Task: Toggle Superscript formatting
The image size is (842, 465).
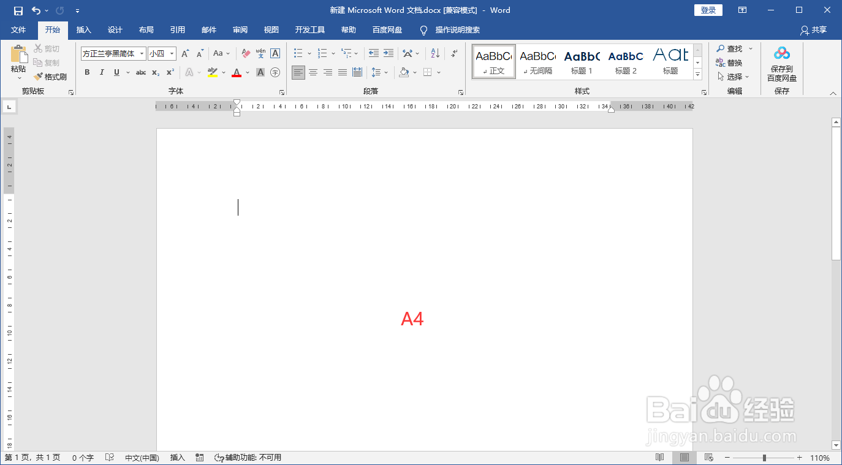Action: 170,72
